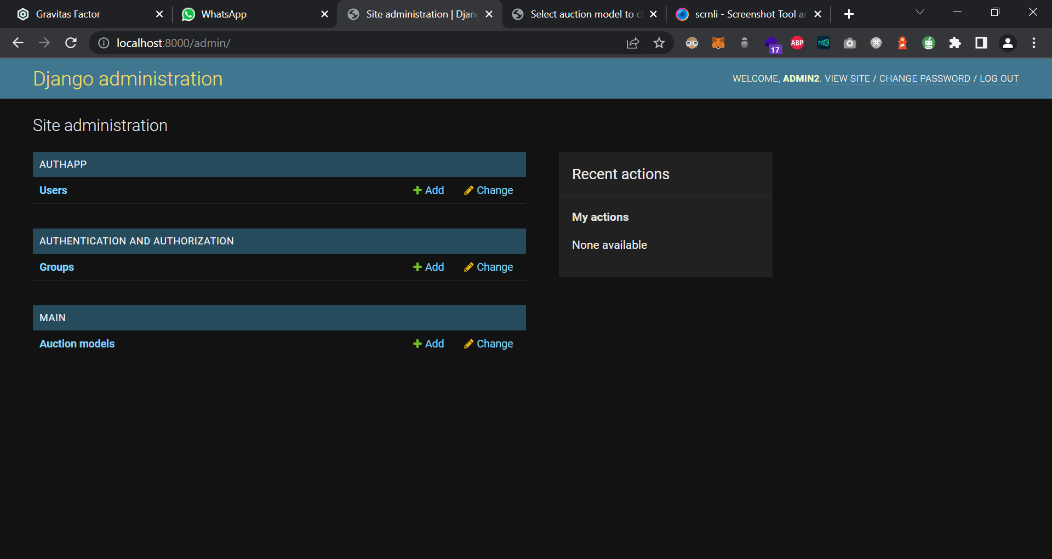Click the None available text
The image size is (1052, 559).
pyautogui.click(x=609, y=245)
